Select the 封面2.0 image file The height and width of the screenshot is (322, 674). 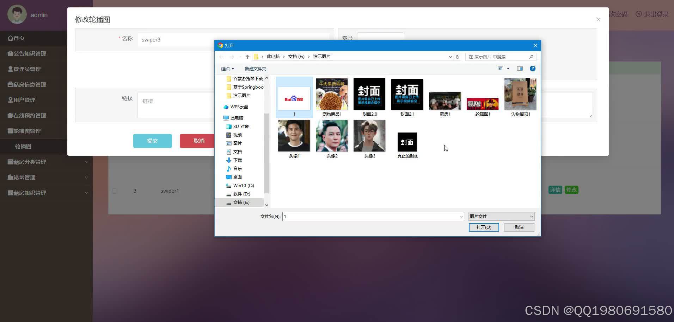[x=369, y=97]
